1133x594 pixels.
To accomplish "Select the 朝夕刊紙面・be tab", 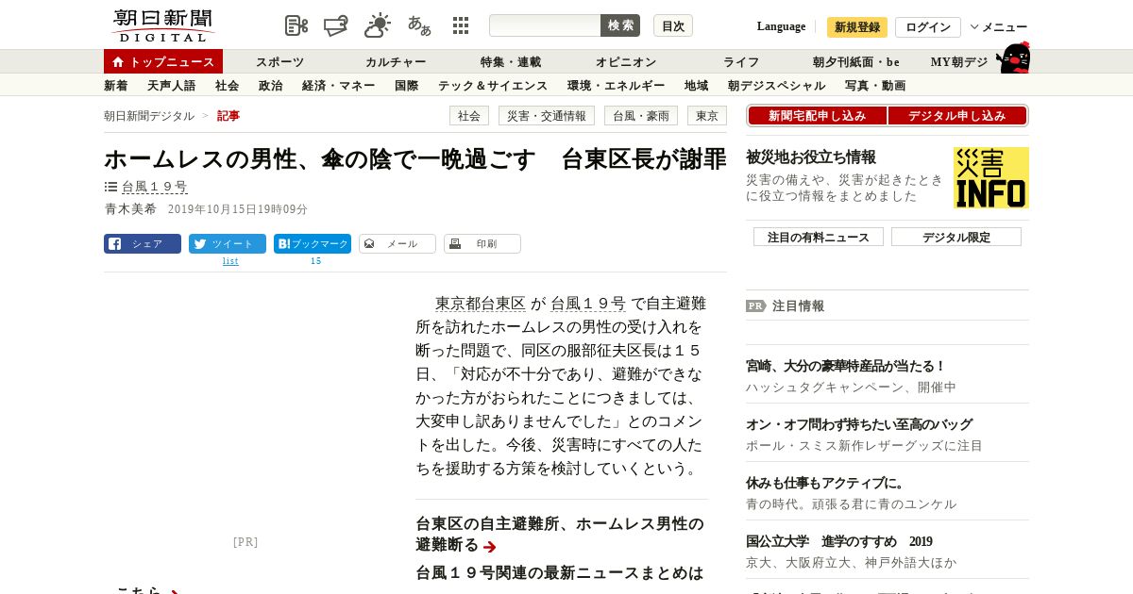I will click(x=856, y=61).
